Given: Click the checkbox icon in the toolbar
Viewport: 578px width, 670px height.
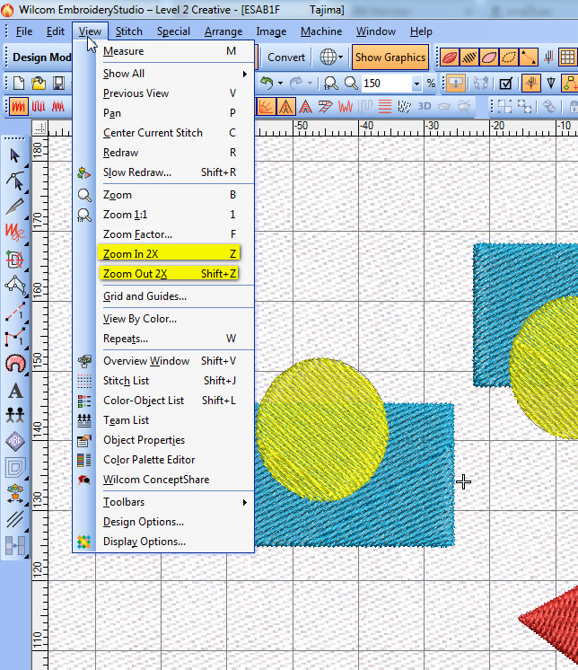Looking at the screenshot, I should (506, 84).
